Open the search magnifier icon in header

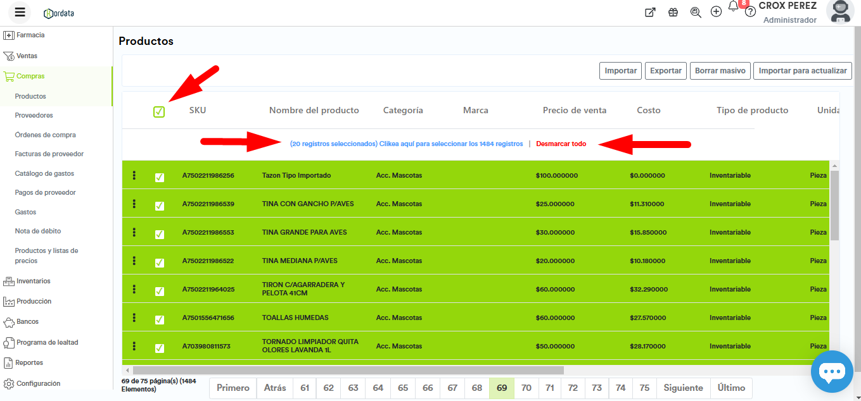696,12
